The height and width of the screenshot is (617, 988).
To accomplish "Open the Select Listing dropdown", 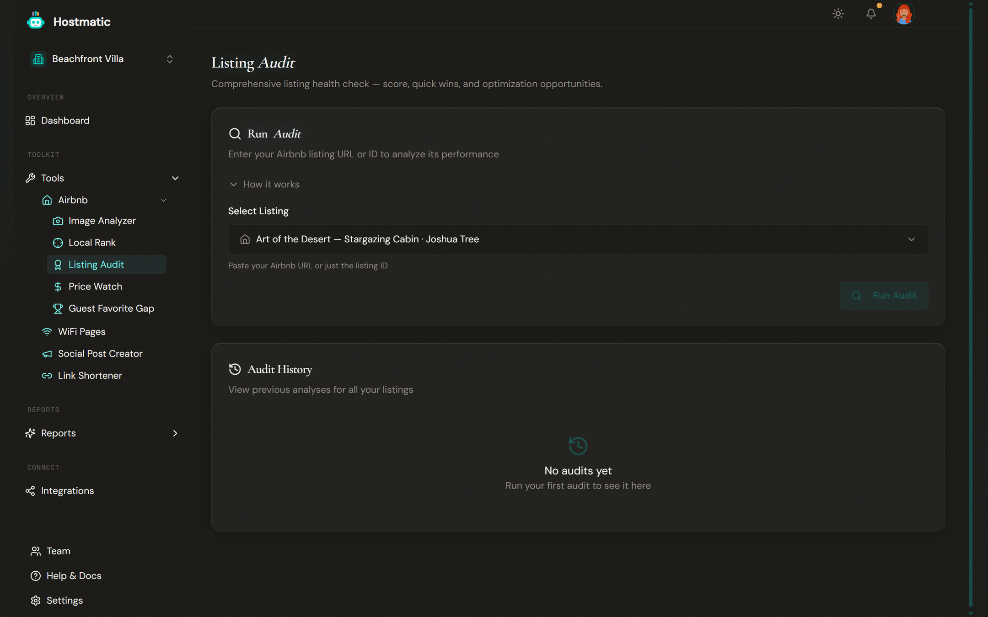I will pyautogui.click(x=578, y=239).
